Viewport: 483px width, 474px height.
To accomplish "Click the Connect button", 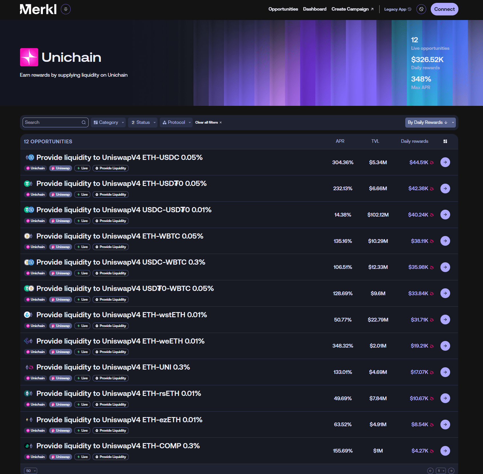I will click(444, 9).
